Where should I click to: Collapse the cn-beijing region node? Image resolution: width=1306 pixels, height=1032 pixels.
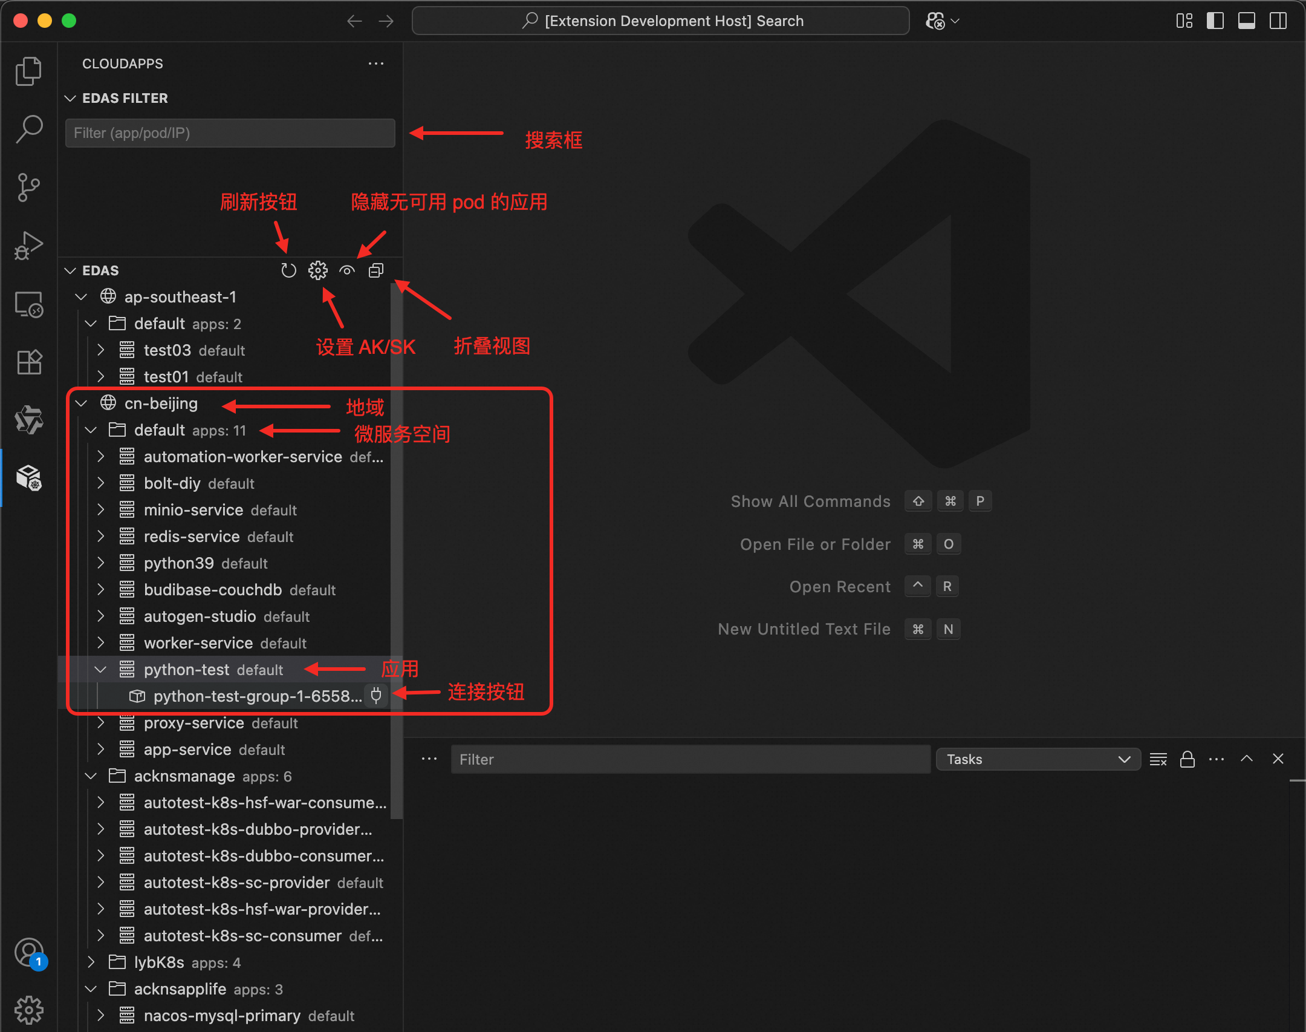click(82, 403)
